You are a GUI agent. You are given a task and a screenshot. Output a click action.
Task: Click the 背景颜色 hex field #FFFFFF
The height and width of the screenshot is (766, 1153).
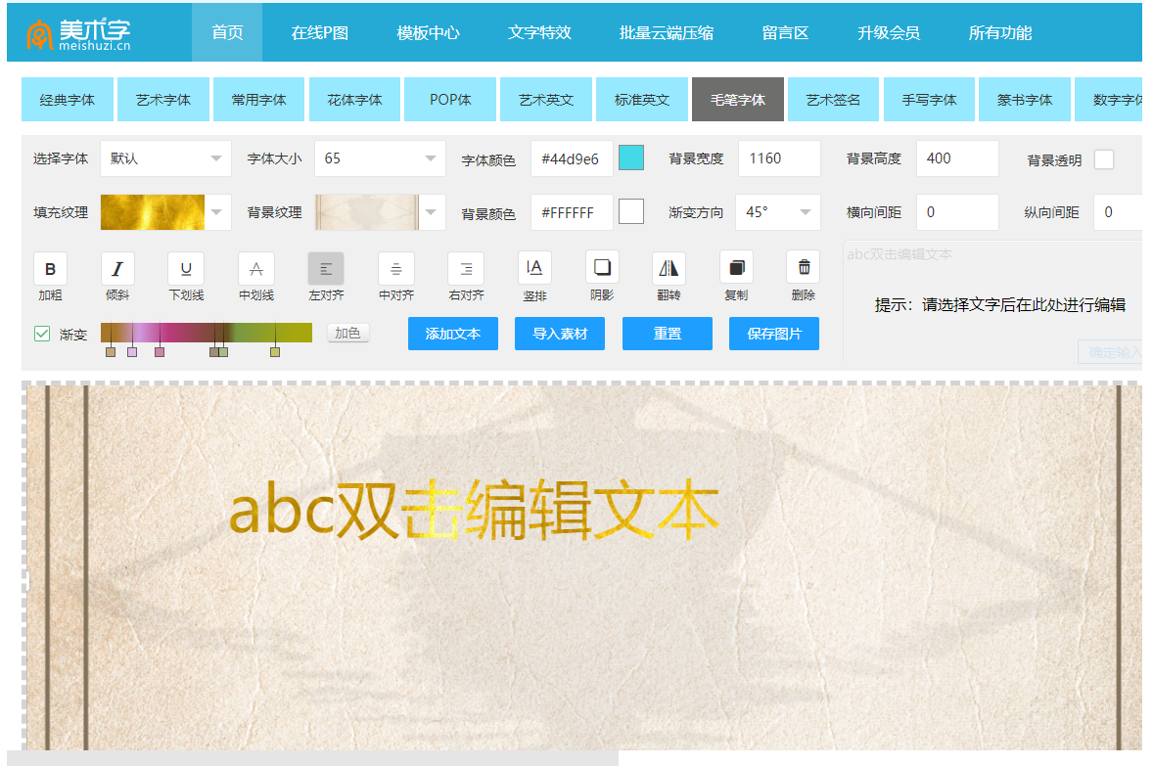(x=572, y=212)
